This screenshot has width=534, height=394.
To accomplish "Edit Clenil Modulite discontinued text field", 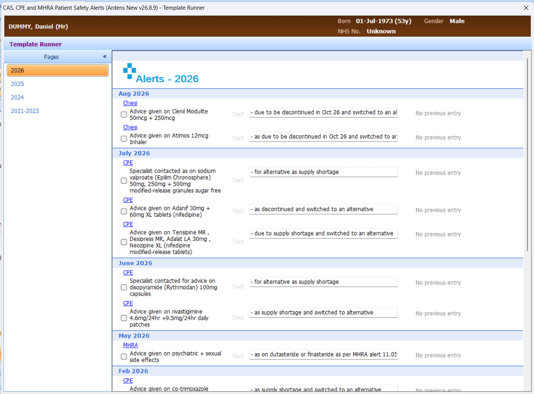I will point(323,112).
